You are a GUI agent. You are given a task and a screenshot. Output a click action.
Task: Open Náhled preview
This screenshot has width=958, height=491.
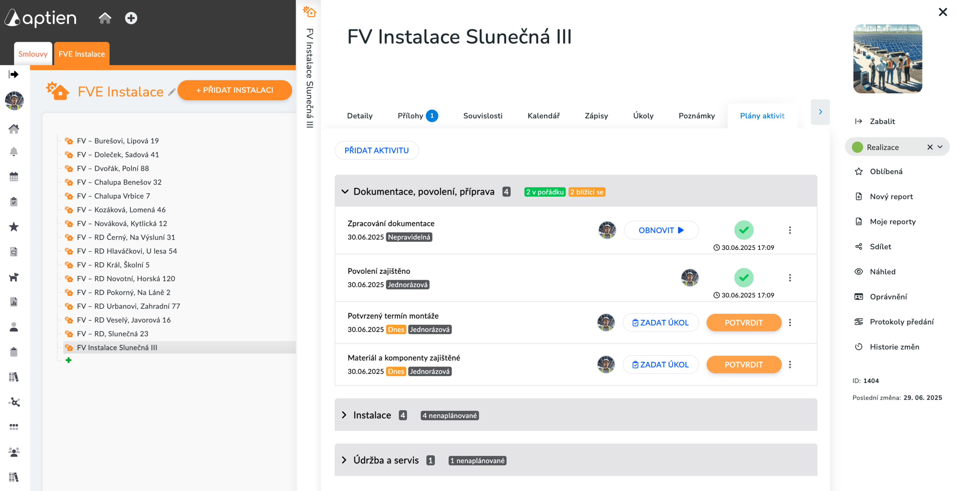click(x=875, y=271)
